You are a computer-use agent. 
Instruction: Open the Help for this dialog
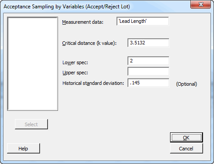[x=23, y=149]
